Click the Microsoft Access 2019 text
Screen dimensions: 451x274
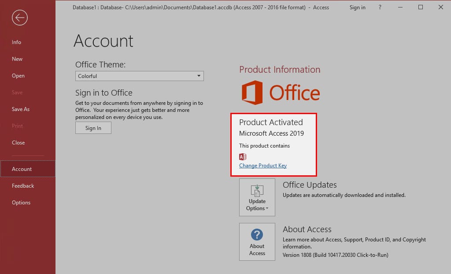(271, 133)
